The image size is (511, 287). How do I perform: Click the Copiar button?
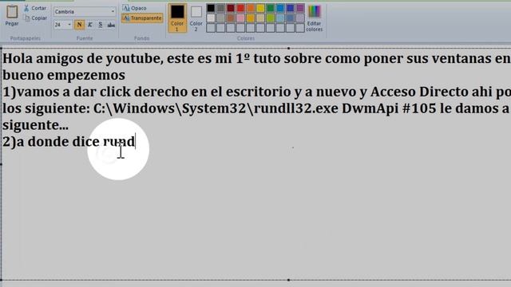pos(35,18)
